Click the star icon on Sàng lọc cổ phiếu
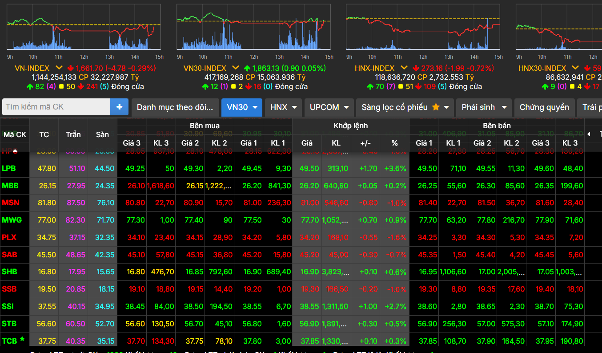Image resolution: width=602 pixels, height=353 pixels. (x=436, y=107)
